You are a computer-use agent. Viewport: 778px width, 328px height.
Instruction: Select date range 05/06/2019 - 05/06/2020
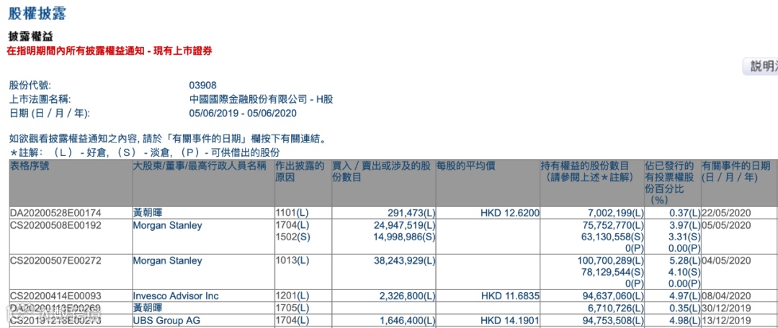[x=243, y=114]
